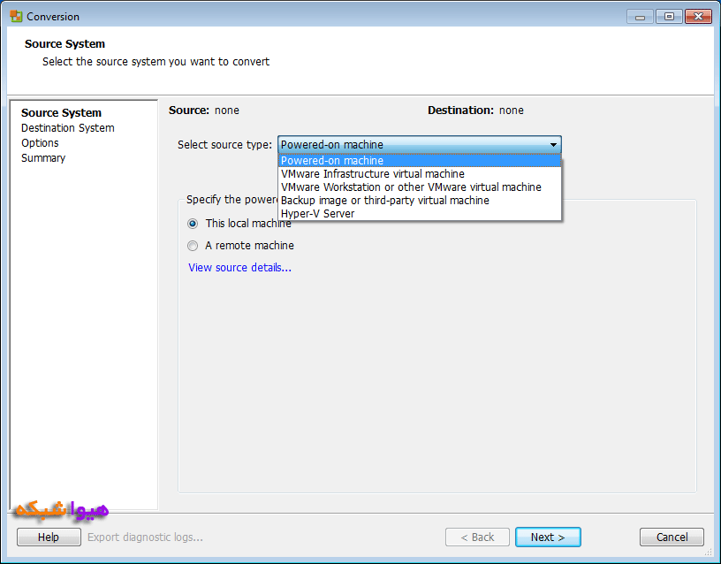Viewport: 721px width, 564px height.
Task: Open the "View source details..." link
Action: [x=239, y=268]
